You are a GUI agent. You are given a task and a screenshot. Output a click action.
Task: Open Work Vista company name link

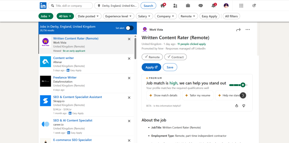(156, 30)
